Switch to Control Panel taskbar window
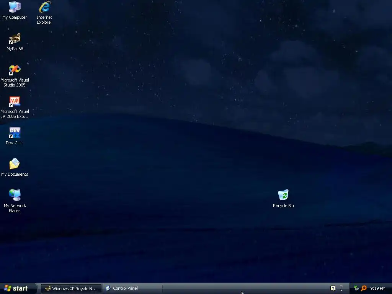 [x=132, y=289]
